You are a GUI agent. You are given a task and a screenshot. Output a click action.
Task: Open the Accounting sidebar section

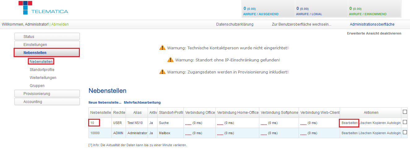point(47,102)
